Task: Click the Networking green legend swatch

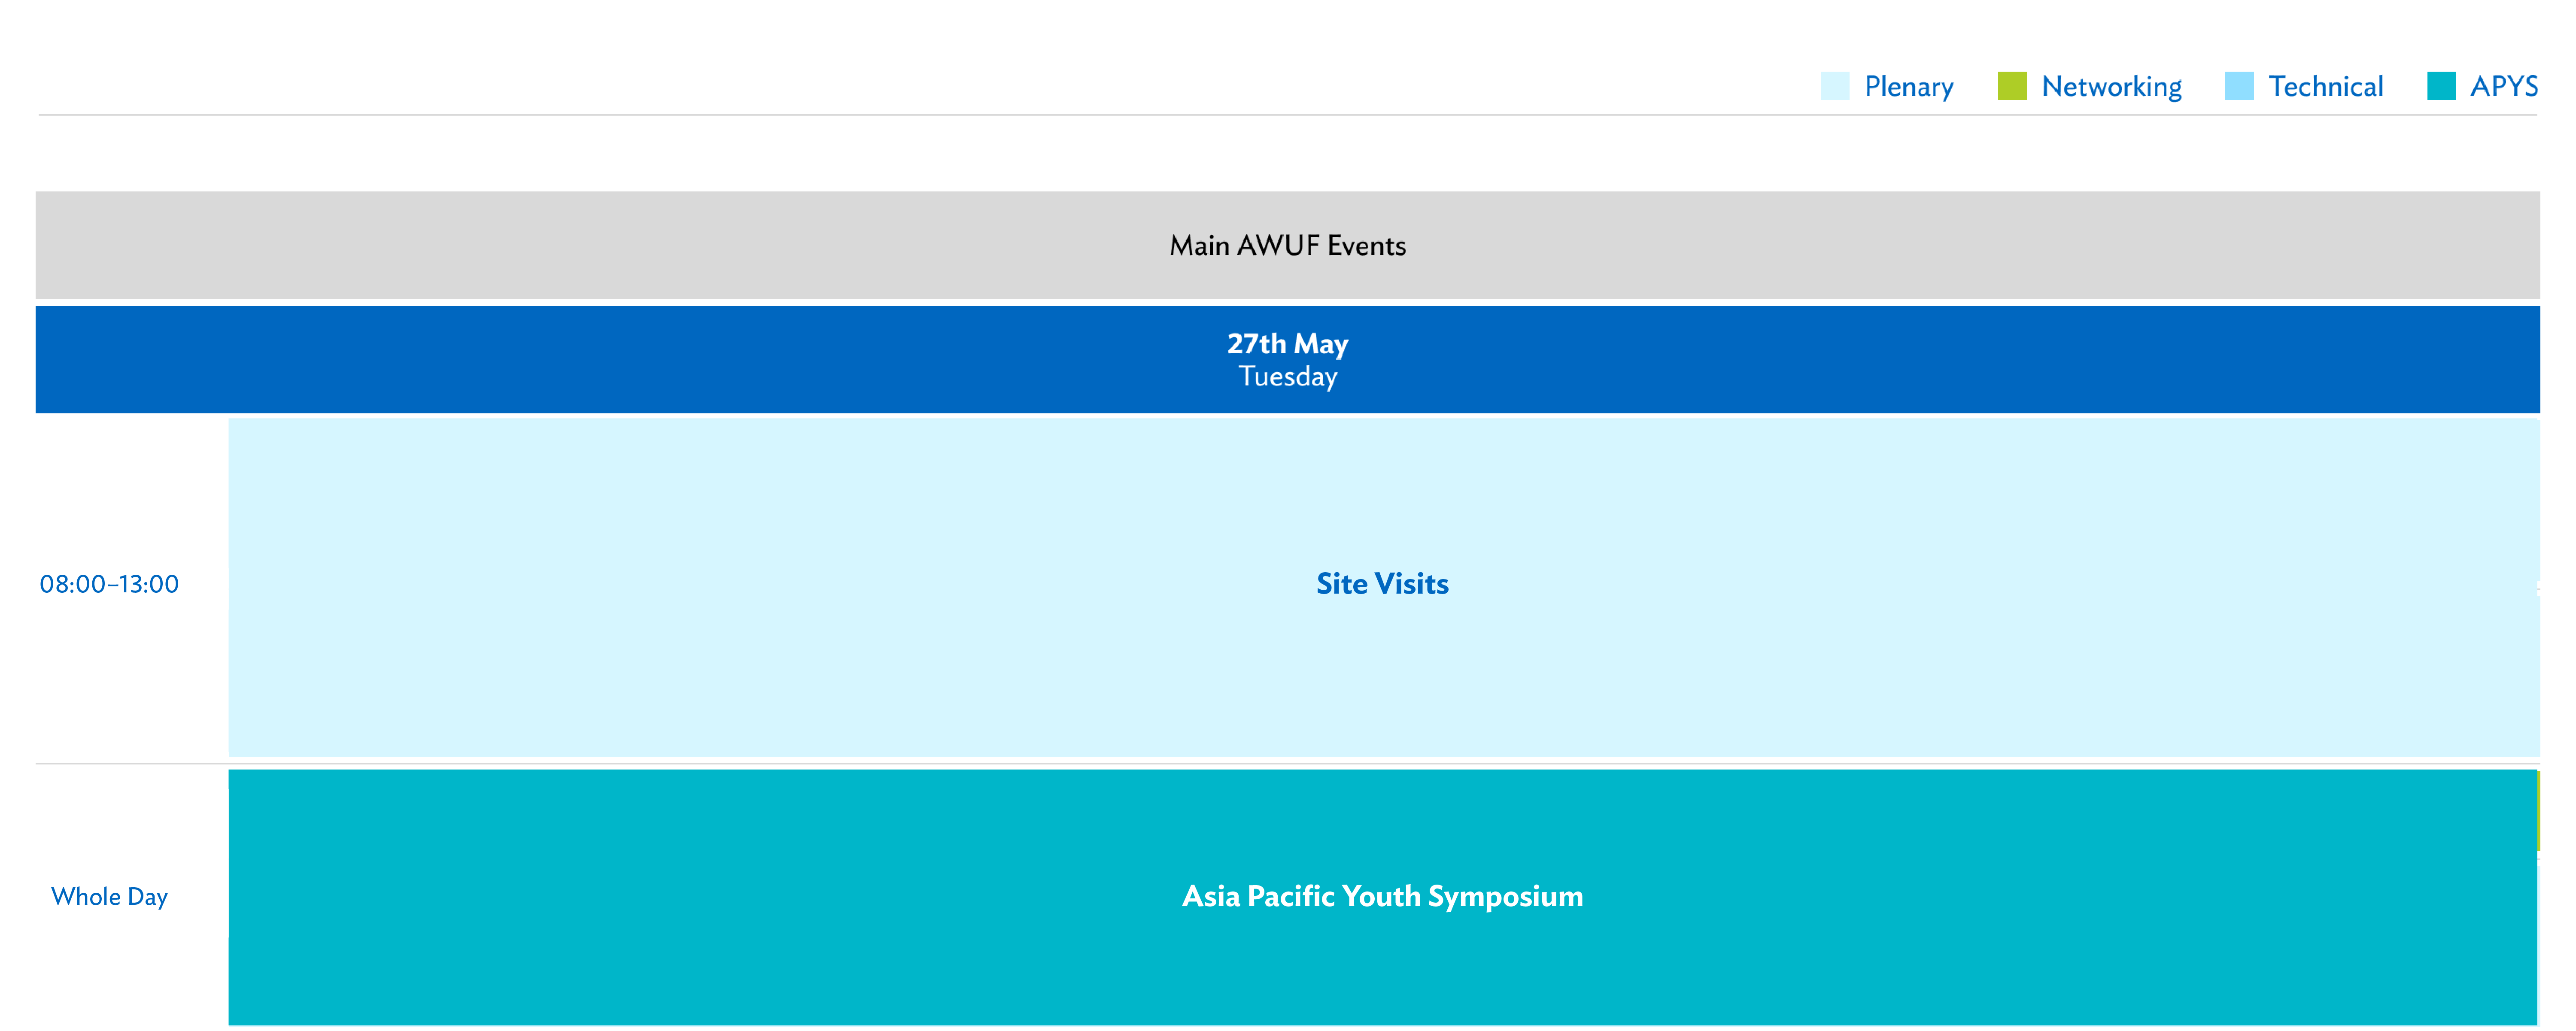Action: pos(2012,86)
